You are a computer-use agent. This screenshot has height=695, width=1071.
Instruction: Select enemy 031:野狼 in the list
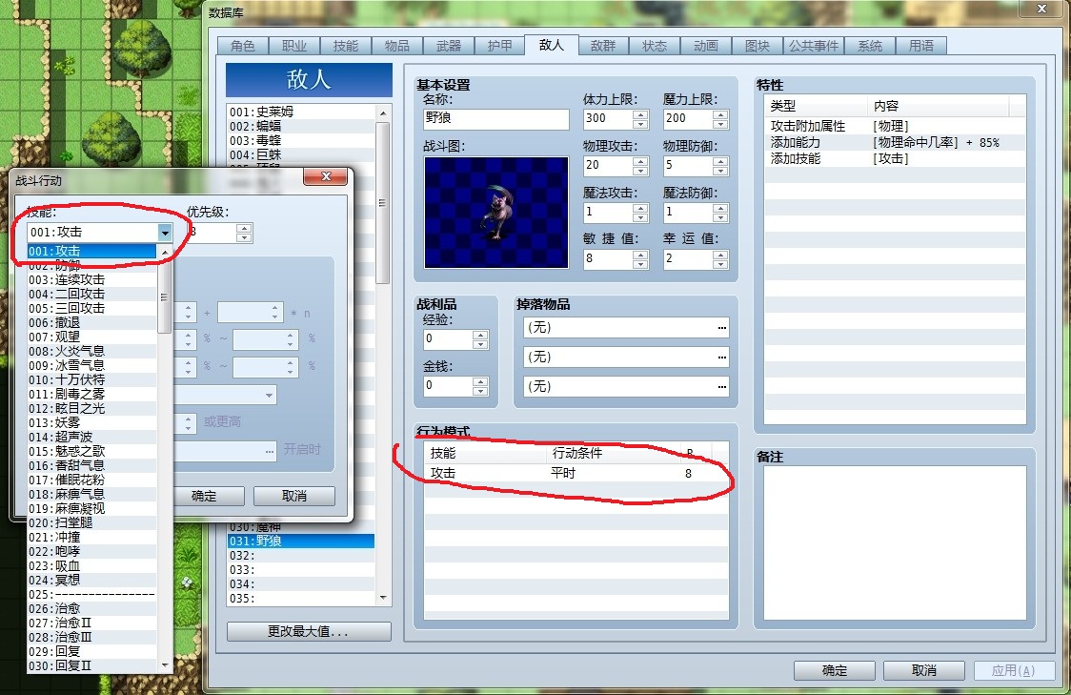pyautogui.click(x=300, y=542)
